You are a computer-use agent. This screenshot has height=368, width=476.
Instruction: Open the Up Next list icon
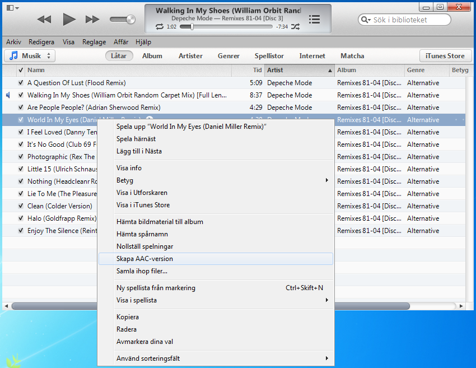[314, 20]
